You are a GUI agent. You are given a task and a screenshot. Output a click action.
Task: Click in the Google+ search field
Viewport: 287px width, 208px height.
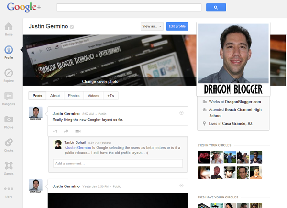coord(129,8)
